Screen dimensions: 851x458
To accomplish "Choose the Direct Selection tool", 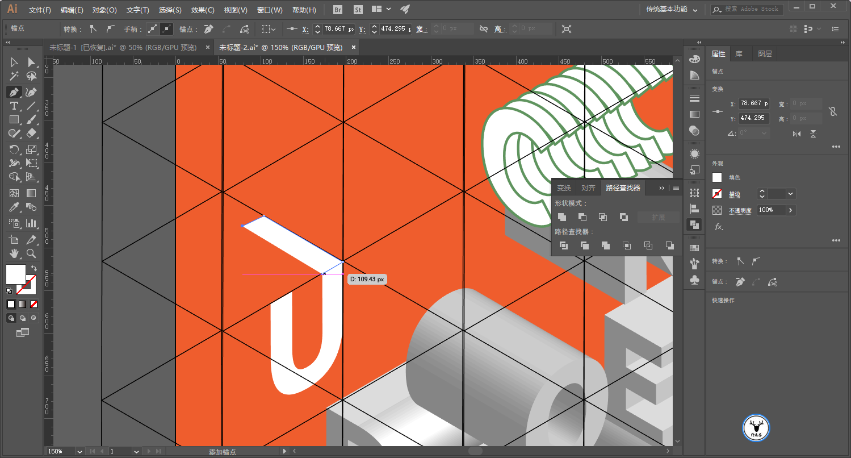I will coord(31,63).
